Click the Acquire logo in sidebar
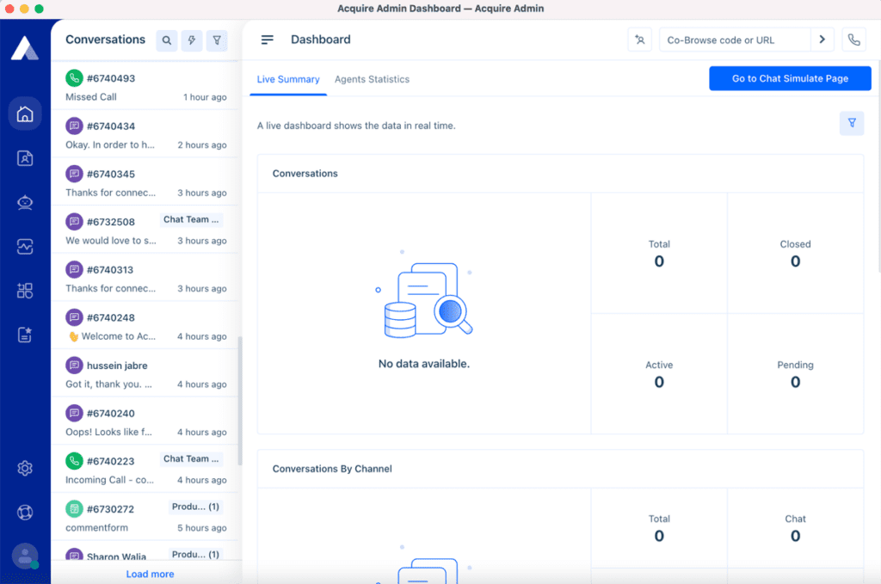The width and height of the screenshot is (881, 584). pos(25,47)
